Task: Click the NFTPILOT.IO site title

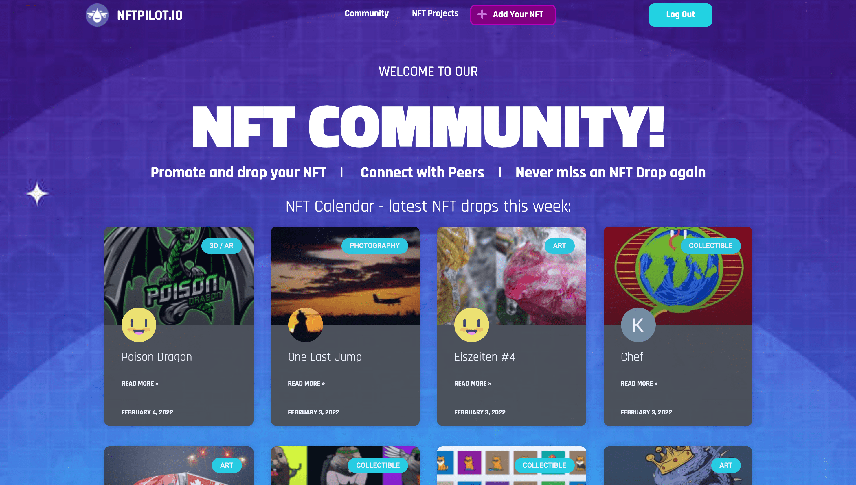Action: 150,15
